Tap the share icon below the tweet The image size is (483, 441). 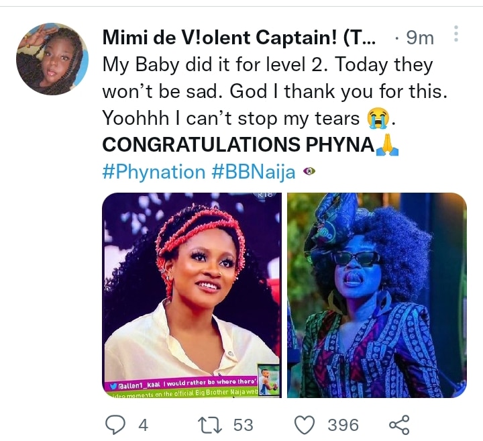coord(399,424)
